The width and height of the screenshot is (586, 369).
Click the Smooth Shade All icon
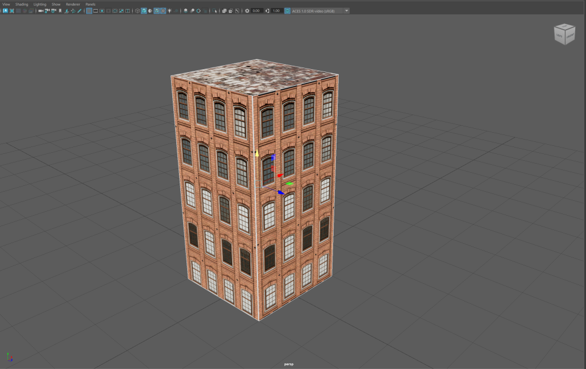coord(144,11)
